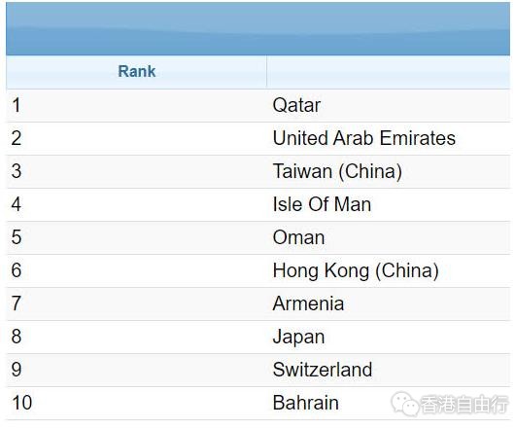
Task: Click the WeChat logo watermark icon
Action: tap(404, 404)
